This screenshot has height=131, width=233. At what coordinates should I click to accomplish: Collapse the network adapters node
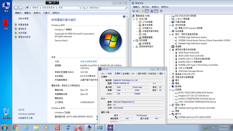tap(170, 105)
